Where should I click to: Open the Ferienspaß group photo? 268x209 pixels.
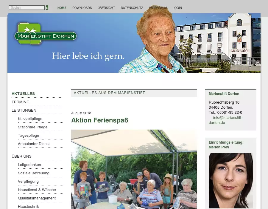(134, 169)
